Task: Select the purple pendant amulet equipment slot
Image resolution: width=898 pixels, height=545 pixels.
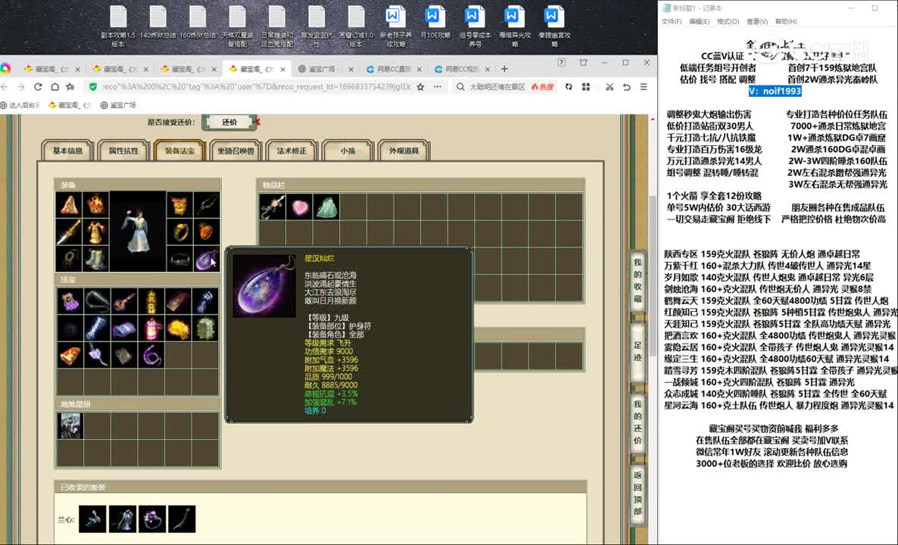Action: [207, 258]
